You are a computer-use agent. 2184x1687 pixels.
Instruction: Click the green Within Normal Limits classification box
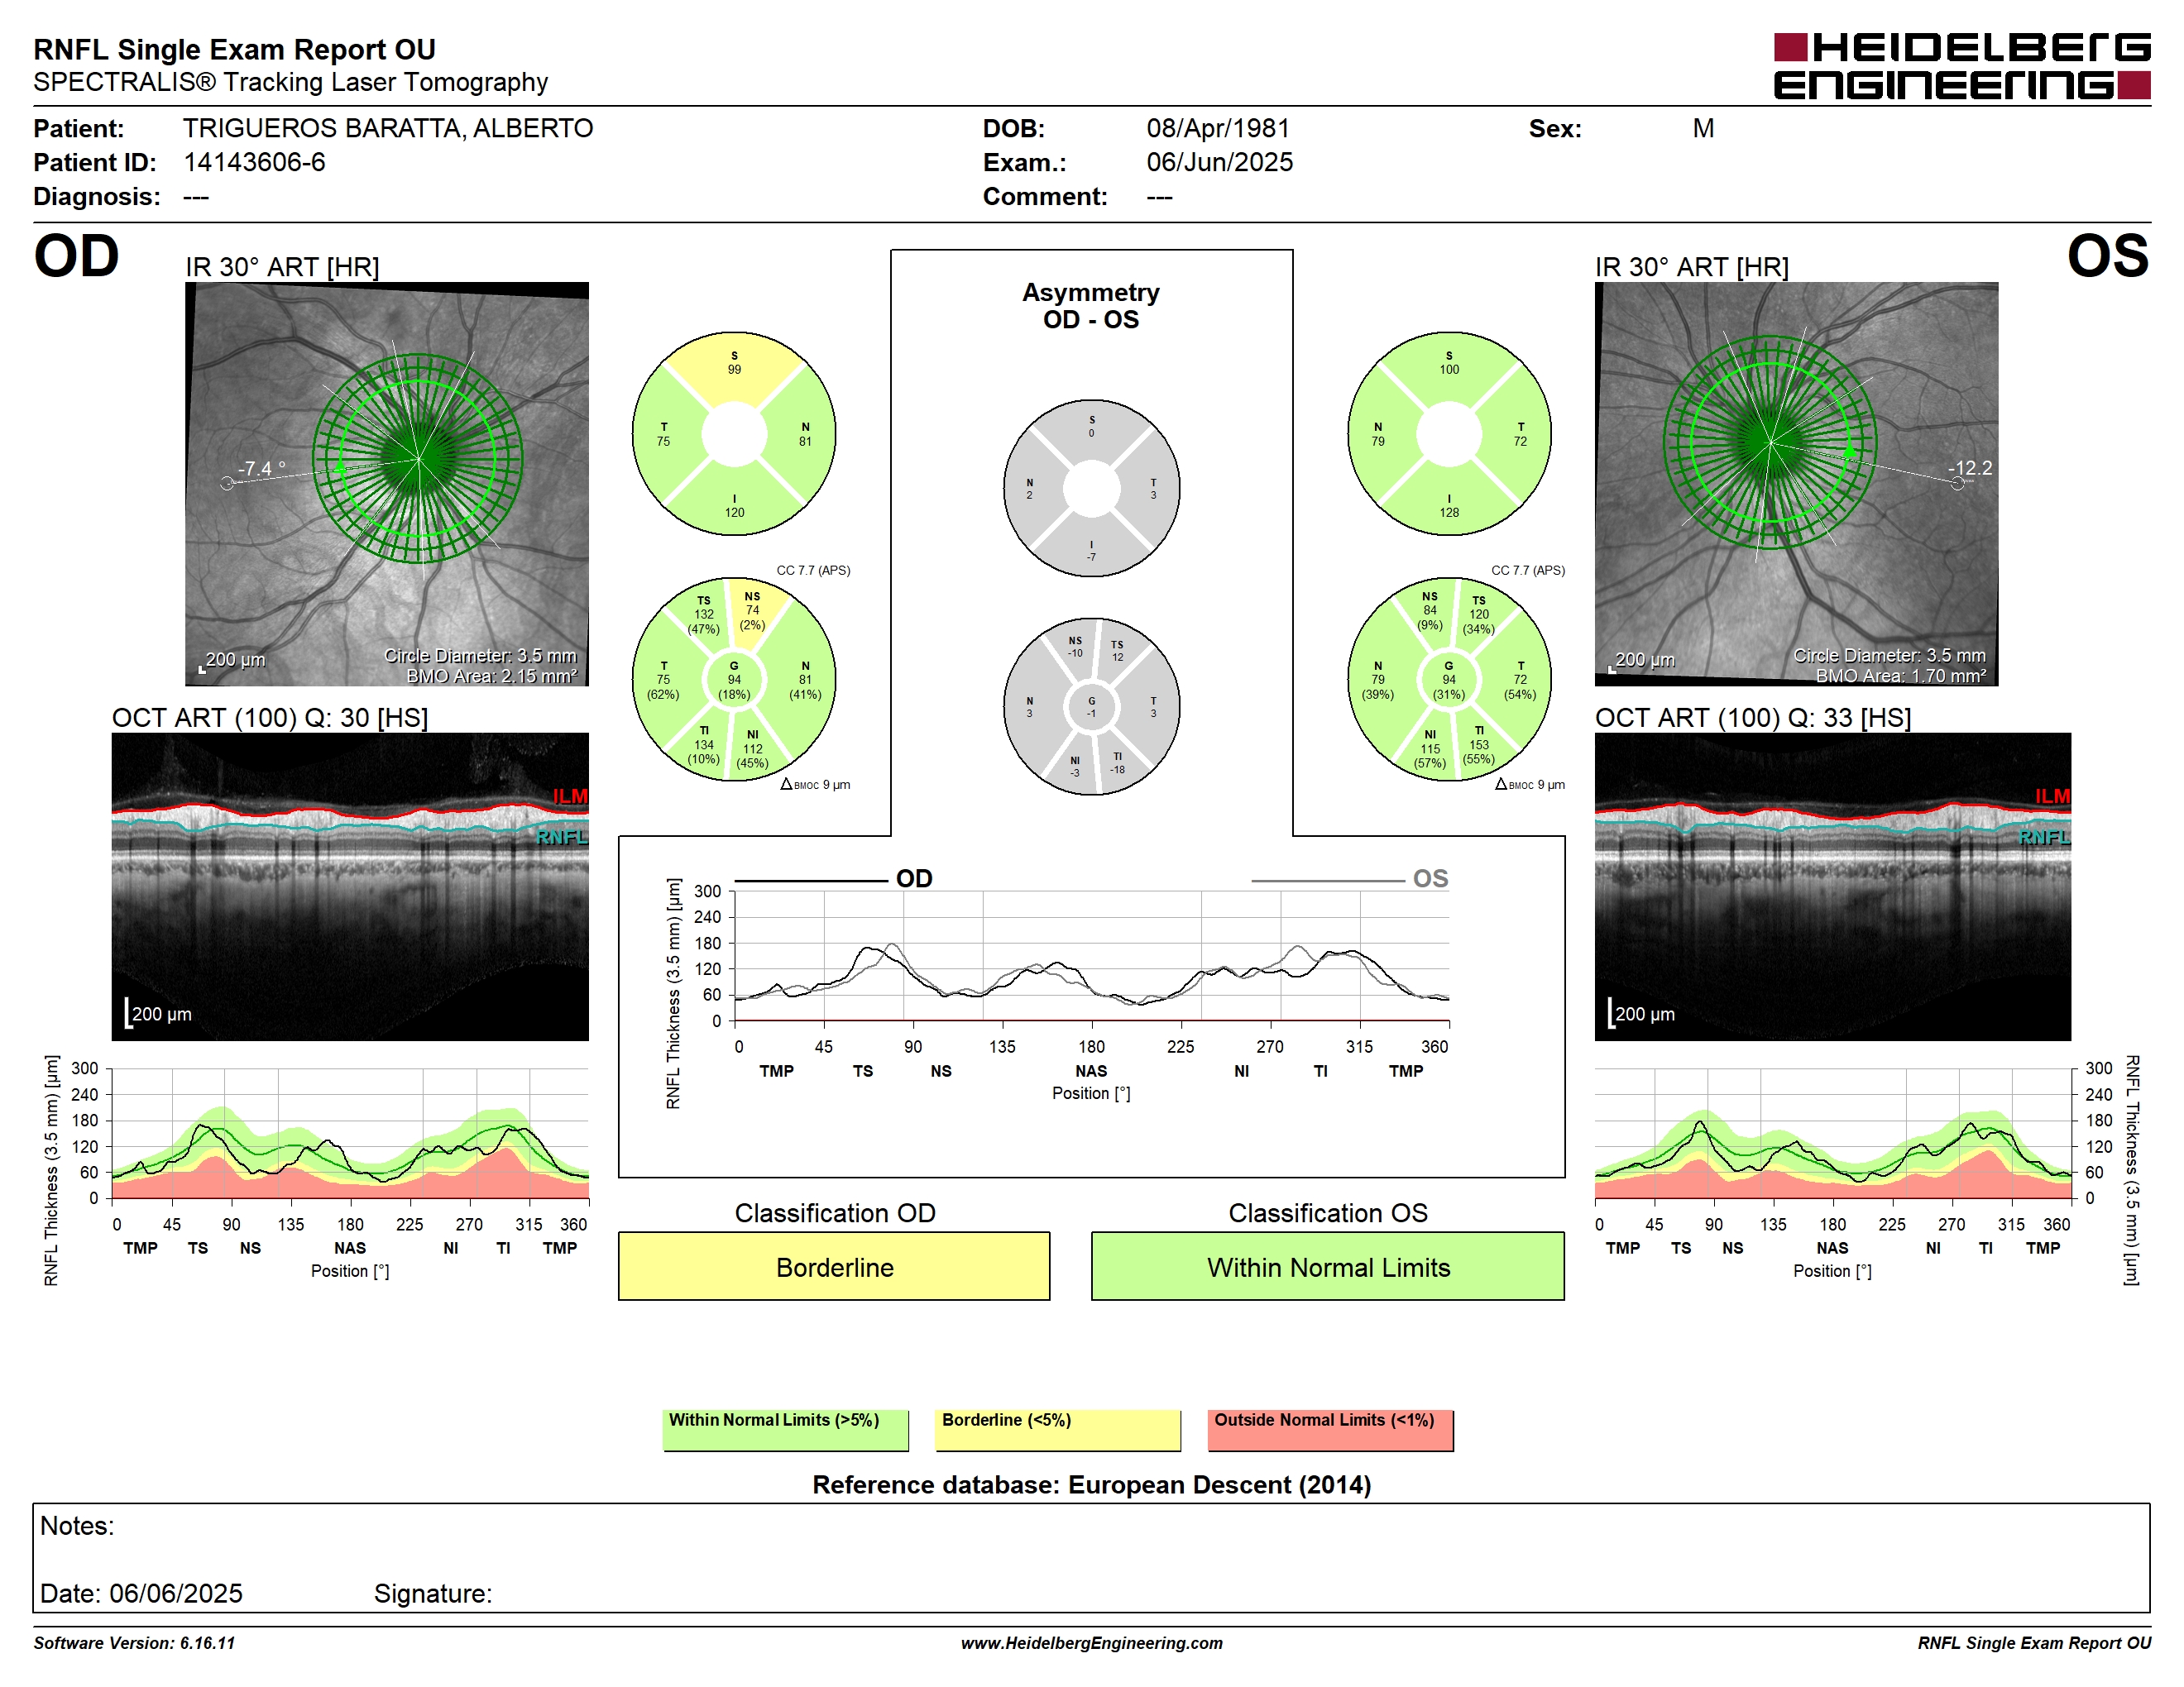click(1327, 1266)
